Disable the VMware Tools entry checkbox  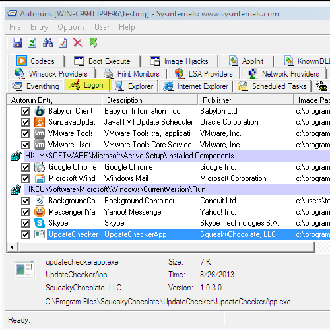pyautogui.click(x=25, y=133)
